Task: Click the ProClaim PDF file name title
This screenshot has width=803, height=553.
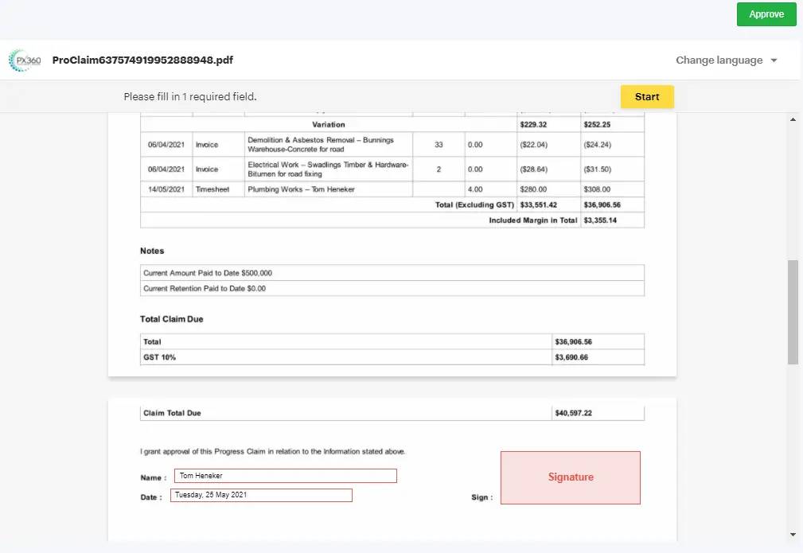Action: pos(142,60)
